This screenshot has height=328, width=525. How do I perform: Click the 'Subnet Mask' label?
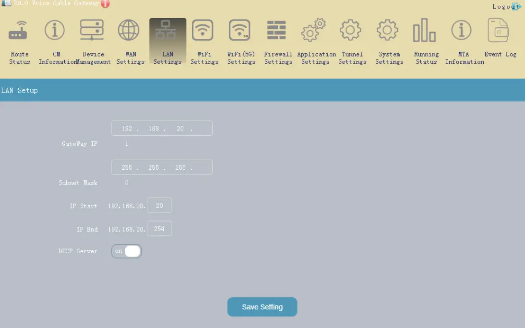78,183
